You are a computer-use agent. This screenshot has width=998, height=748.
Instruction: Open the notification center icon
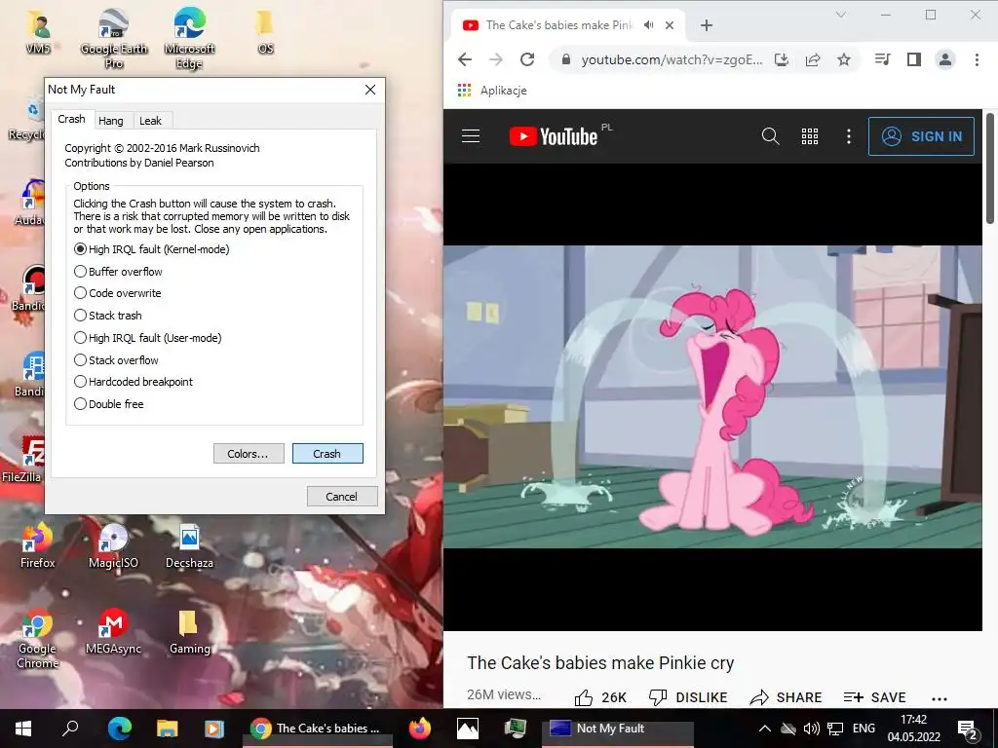point(968,730)
